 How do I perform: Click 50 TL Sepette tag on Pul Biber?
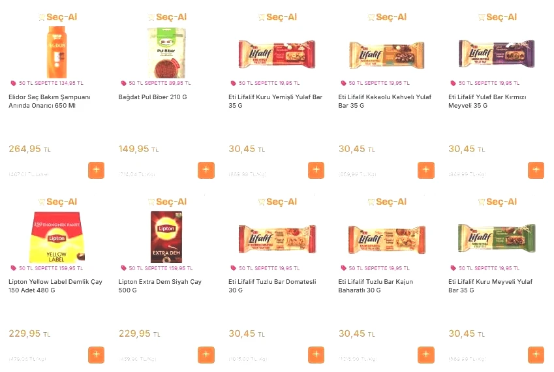(x=156, y=84)
